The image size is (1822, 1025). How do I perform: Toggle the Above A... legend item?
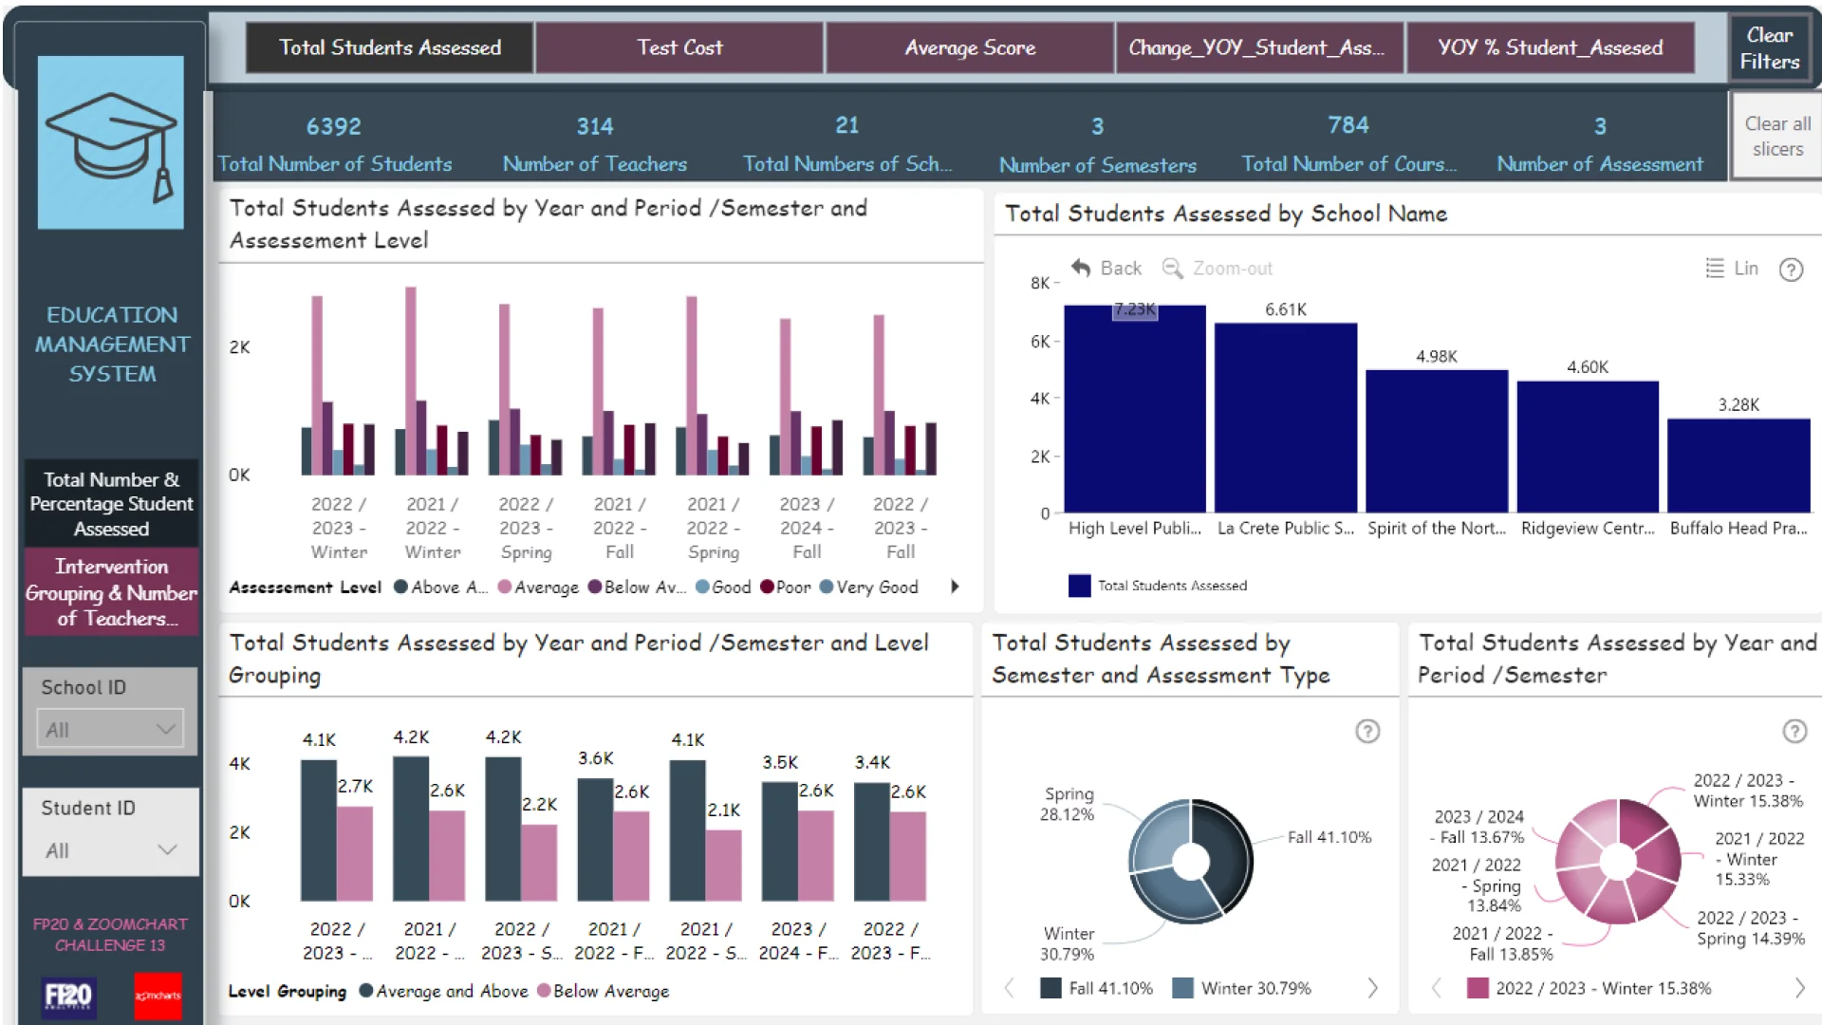click(441, 587)
